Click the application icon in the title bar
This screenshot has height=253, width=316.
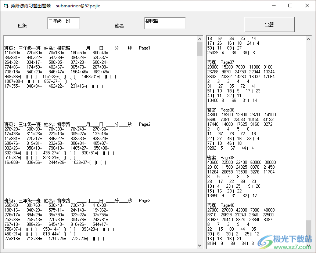[x=5, y=5]
